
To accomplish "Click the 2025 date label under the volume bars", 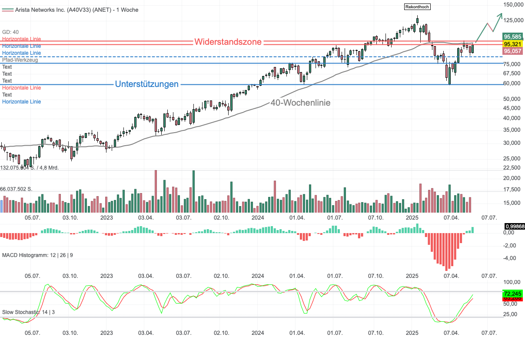I will coord(412,217).
